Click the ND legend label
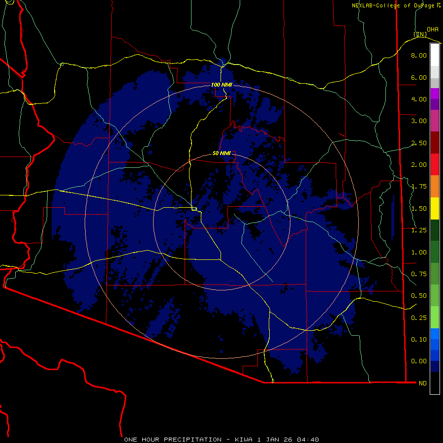 coord(423,383)
